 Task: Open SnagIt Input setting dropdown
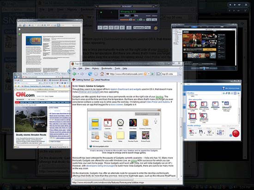click(192, 133)
